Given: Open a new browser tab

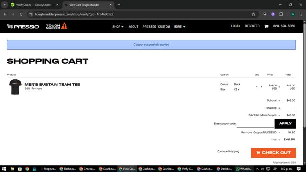Looking at the screenshot, I should pyautogui.click(x=119, y=5).
